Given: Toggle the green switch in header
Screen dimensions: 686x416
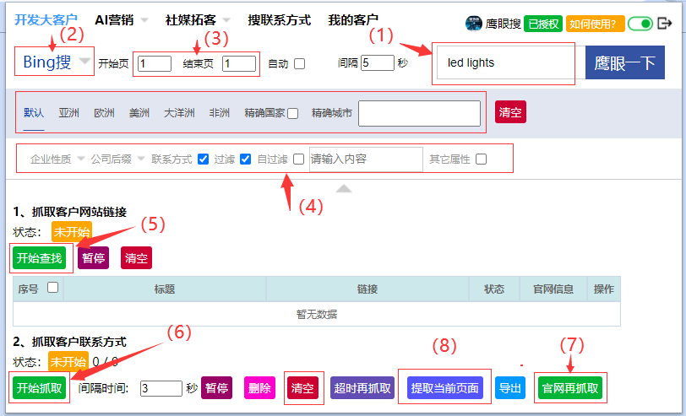Looking at the screenshot, I should click(640, 24).
